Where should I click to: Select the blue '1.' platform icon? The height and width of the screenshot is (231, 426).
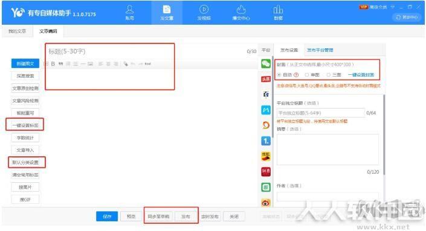point(266,141)
